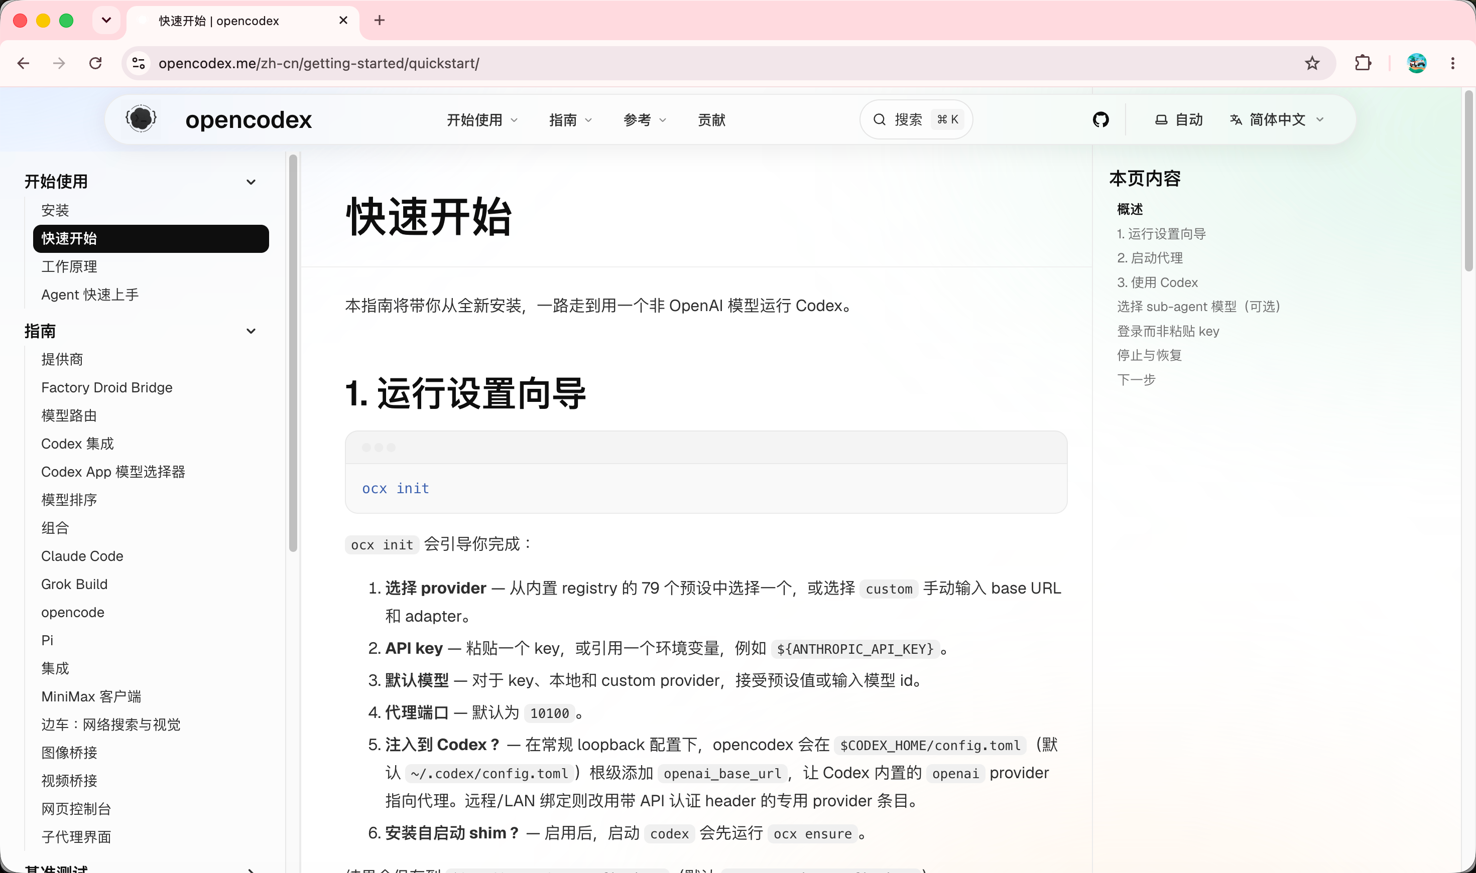Open Codex App 模型选择器 page
The height and width of the screenshot is (873, 1476).
pyautogui.click(x=113, y=472)
